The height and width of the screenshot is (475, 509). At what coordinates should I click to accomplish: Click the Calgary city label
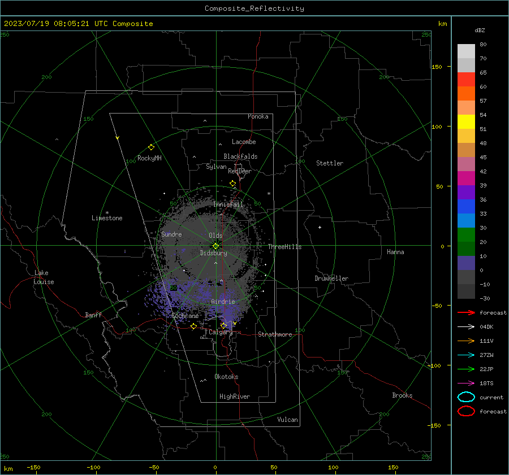coord(221,332)
